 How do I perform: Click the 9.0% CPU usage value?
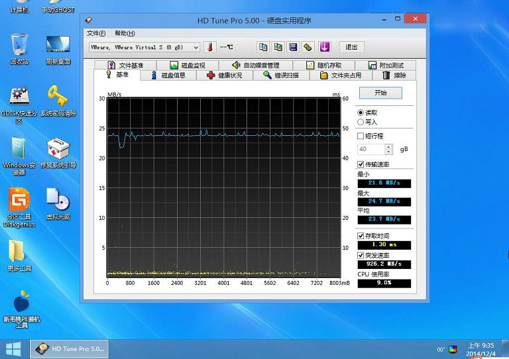point(384,283)
